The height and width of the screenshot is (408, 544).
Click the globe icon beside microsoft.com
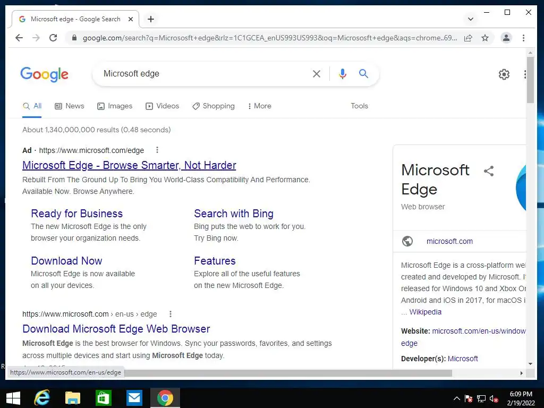(x=407, y=241)
